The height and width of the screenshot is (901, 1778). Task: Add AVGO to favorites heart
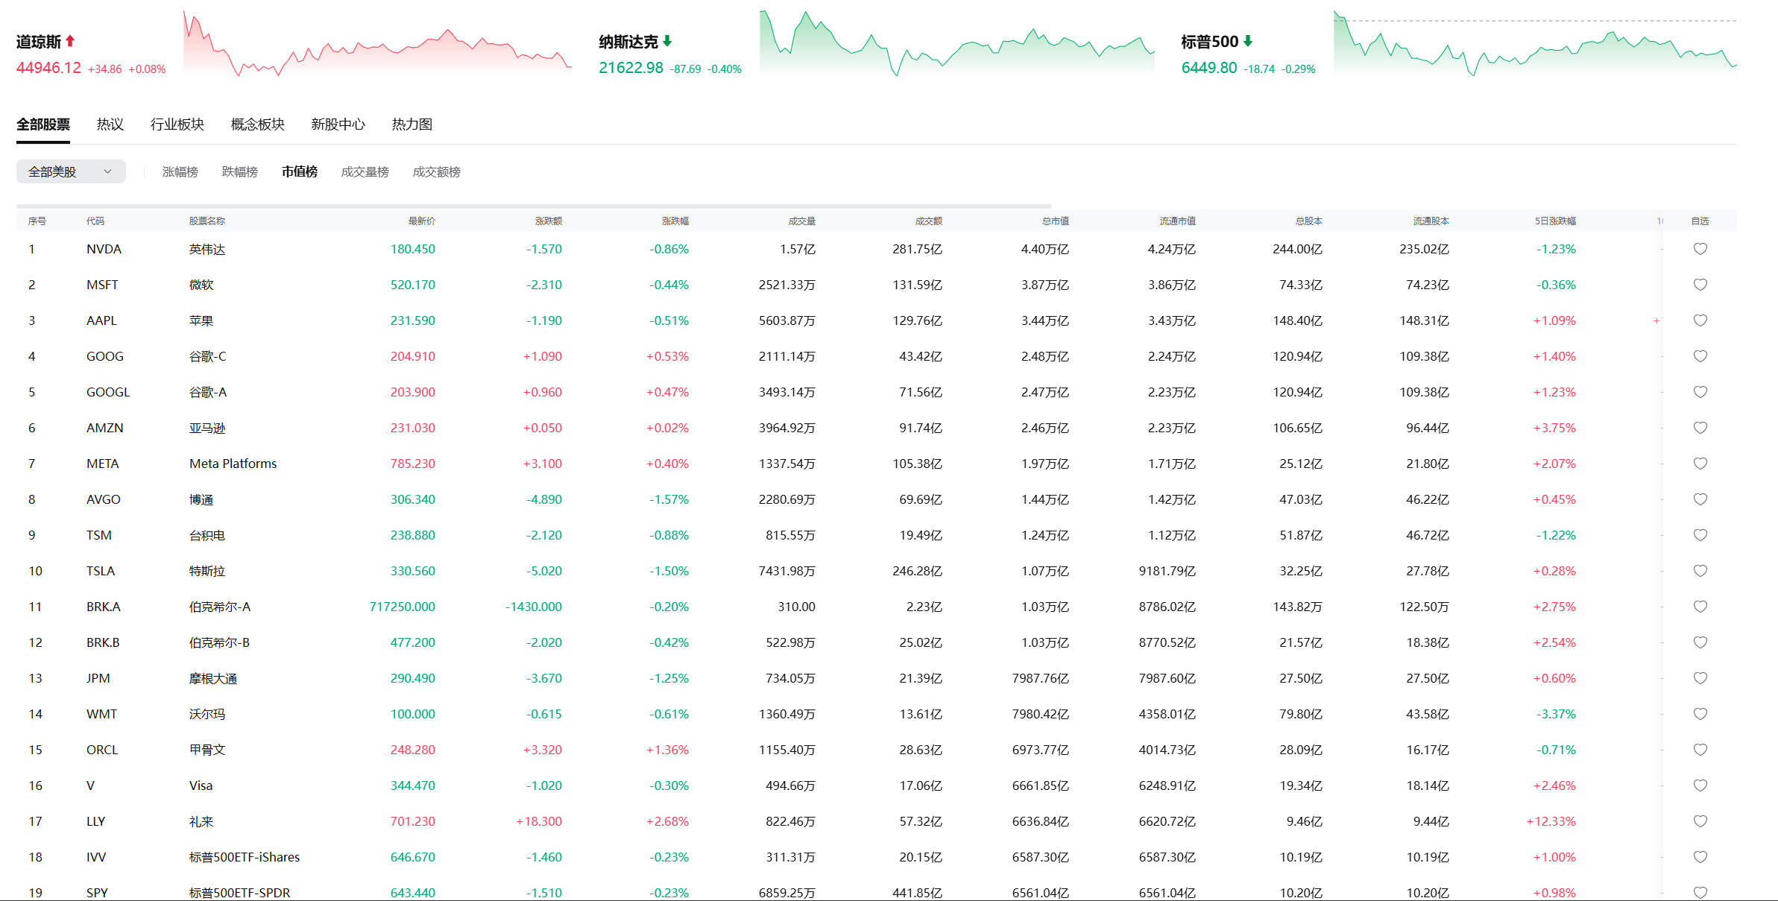click(x=1700, y=499)
